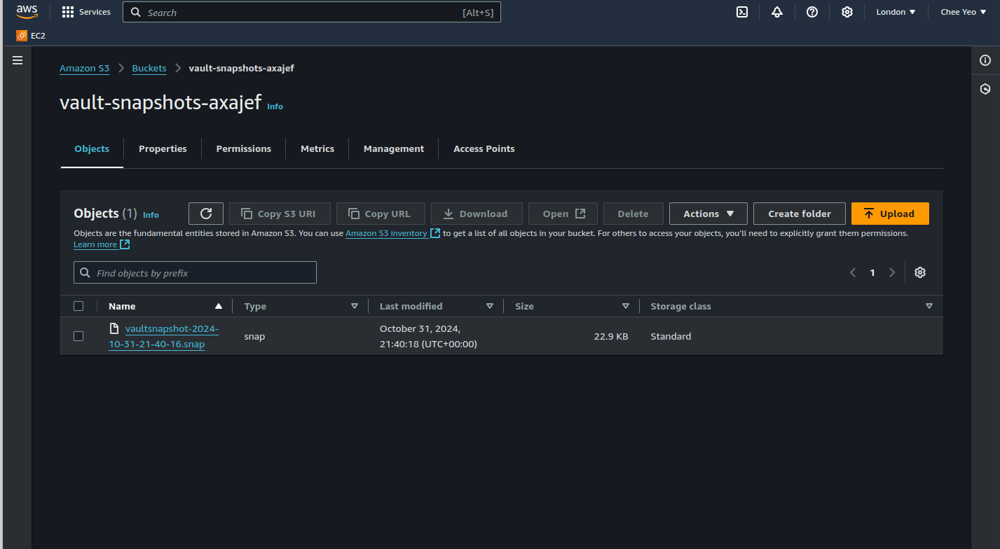
Task: Sort by Storage class column arrow
Action: [x=929, y=306]
